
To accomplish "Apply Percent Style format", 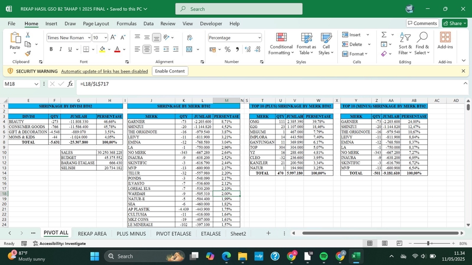I will [228, 49].
